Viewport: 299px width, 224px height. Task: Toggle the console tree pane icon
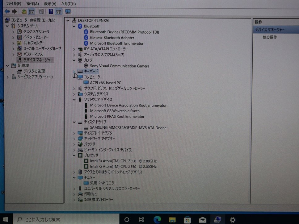tap(32, 12)
